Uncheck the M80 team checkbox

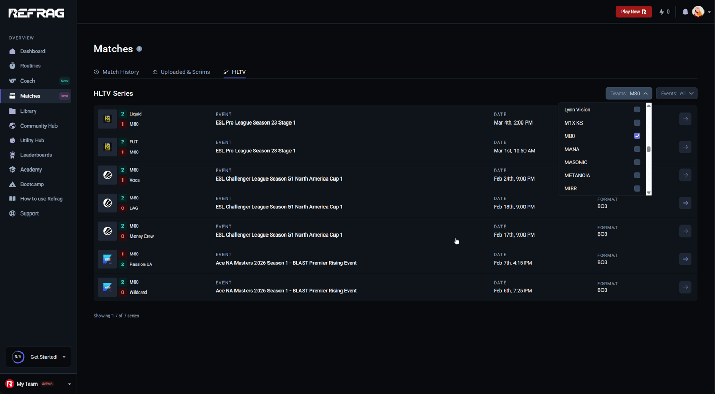637,136
